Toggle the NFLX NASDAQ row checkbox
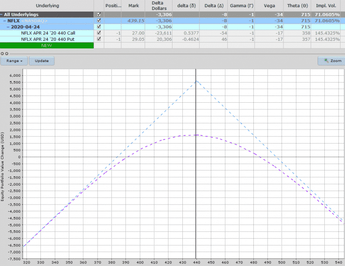 pos(99,21)
